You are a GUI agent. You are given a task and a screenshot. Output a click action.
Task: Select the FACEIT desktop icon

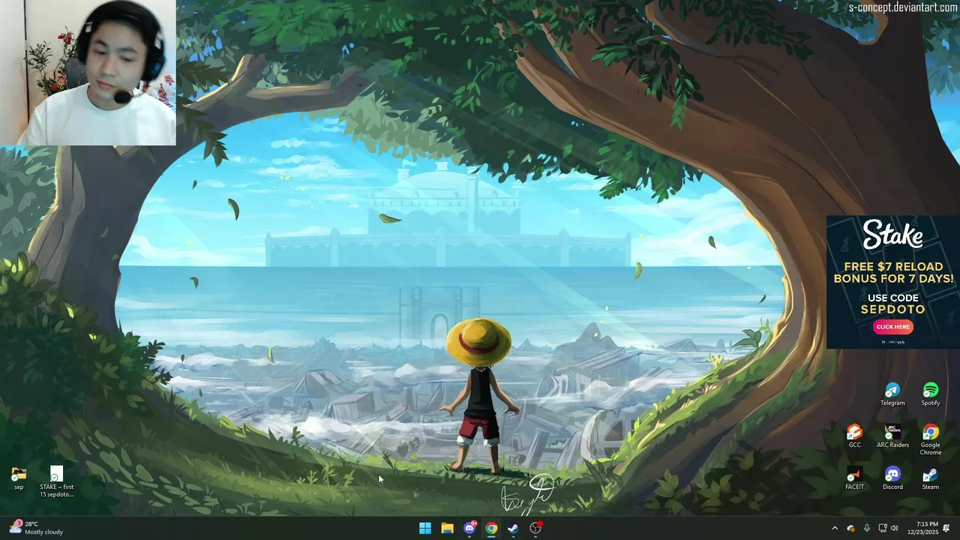(854, 478)
